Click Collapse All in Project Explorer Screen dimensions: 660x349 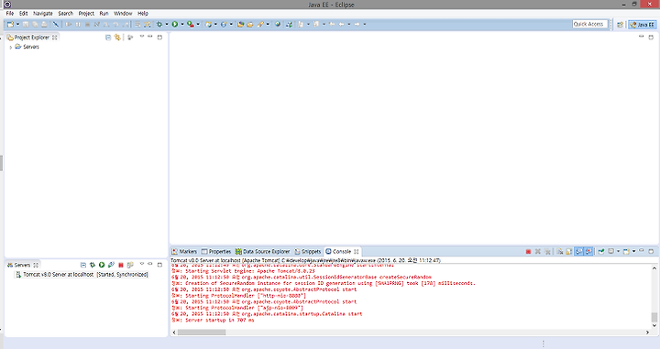point(108,38)
